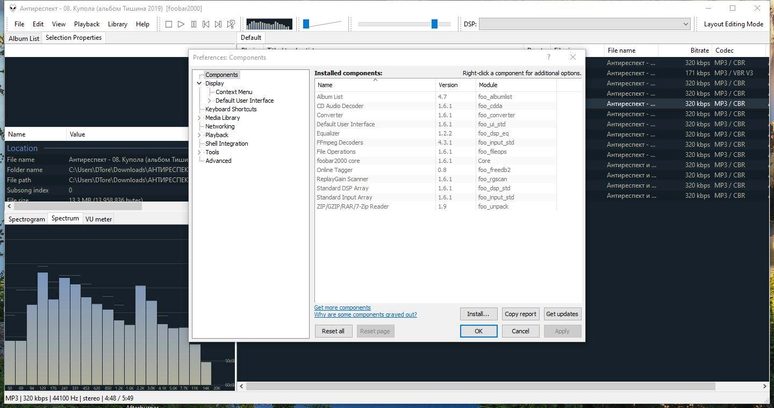The height and width of the screenshot is (408, 774).
Task: Pause playback using the toolbar icon
Action: click(193, 24)
